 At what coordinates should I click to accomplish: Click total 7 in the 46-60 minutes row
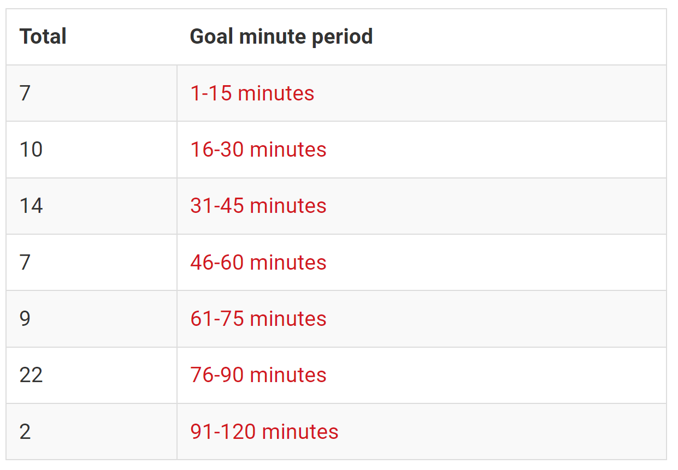[25, 263]
